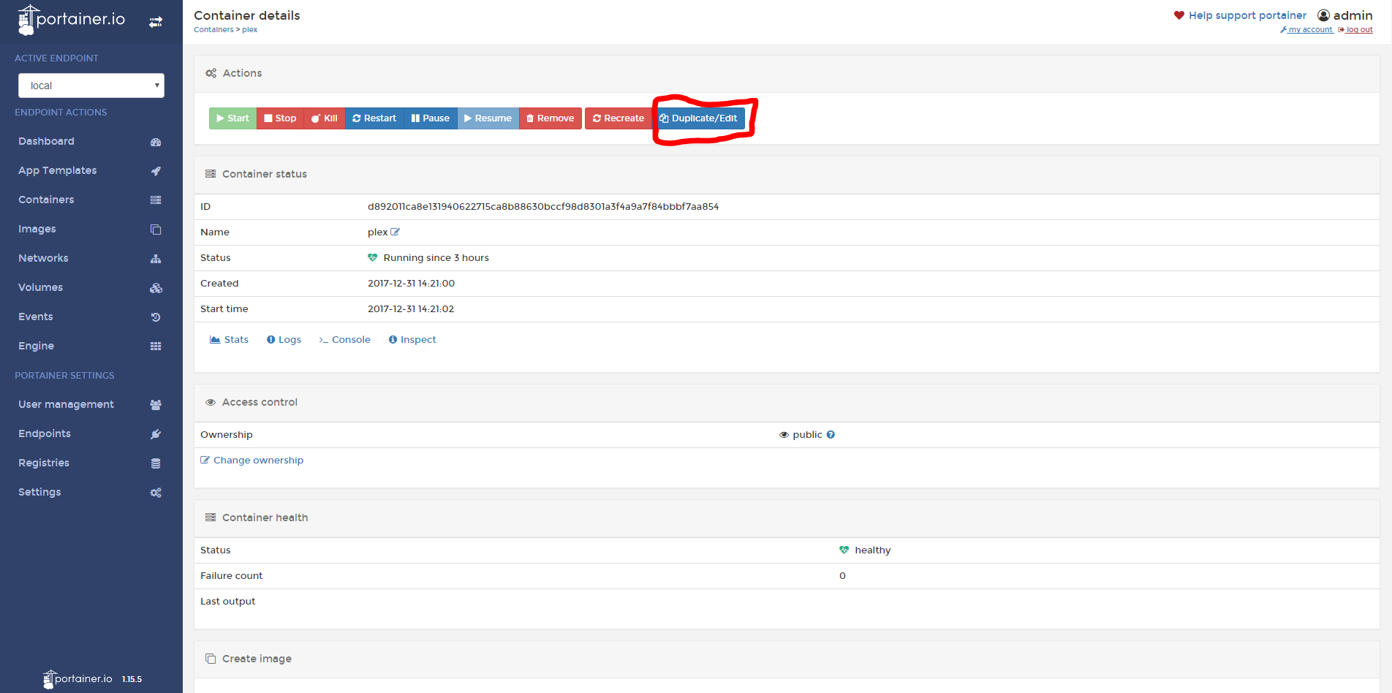The image size is (1392, 693).
Task: Click the Settings cogs icon in sidebar
Action: (156, 493)
